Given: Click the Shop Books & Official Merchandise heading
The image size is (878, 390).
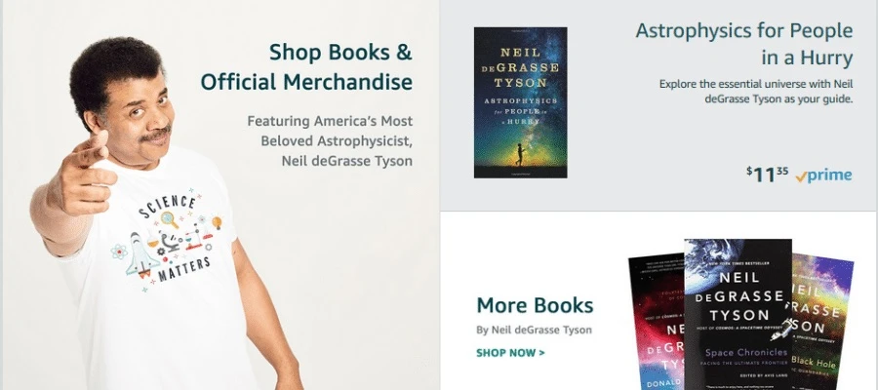Looking at the screenshot, I should 306,66.
